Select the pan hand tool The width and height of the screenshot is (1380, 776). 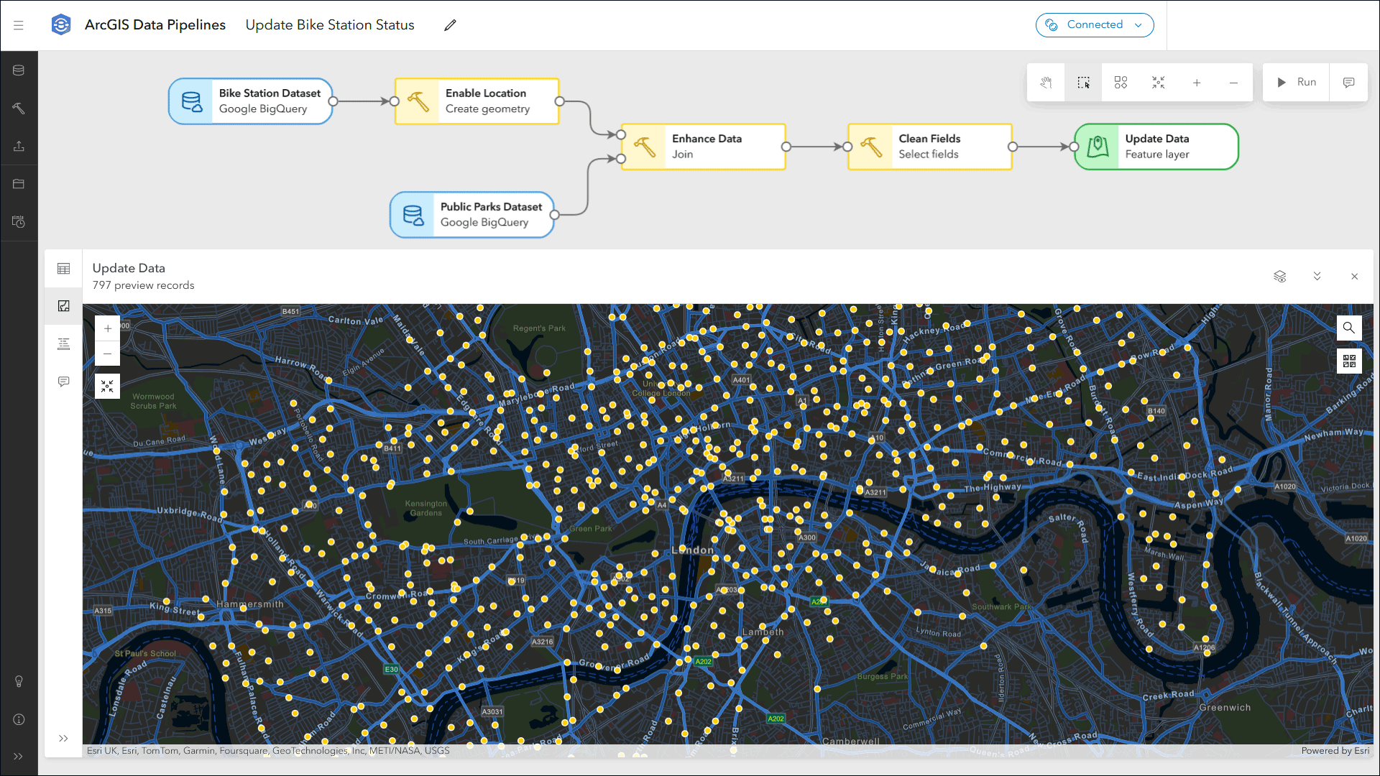click(1046, 83)
